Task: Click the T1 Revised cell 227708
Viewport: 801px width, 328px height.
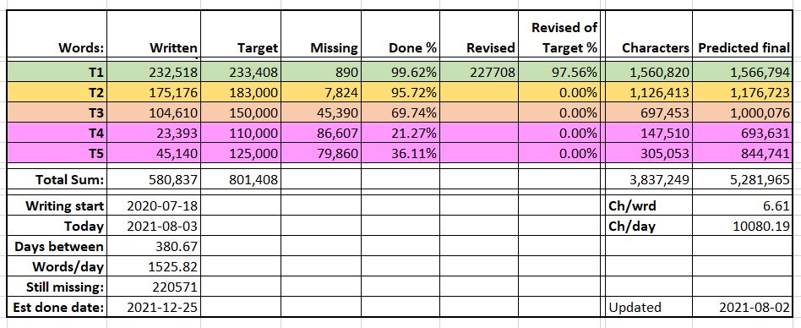Action: pyautogui.click(x=479, y=73)
